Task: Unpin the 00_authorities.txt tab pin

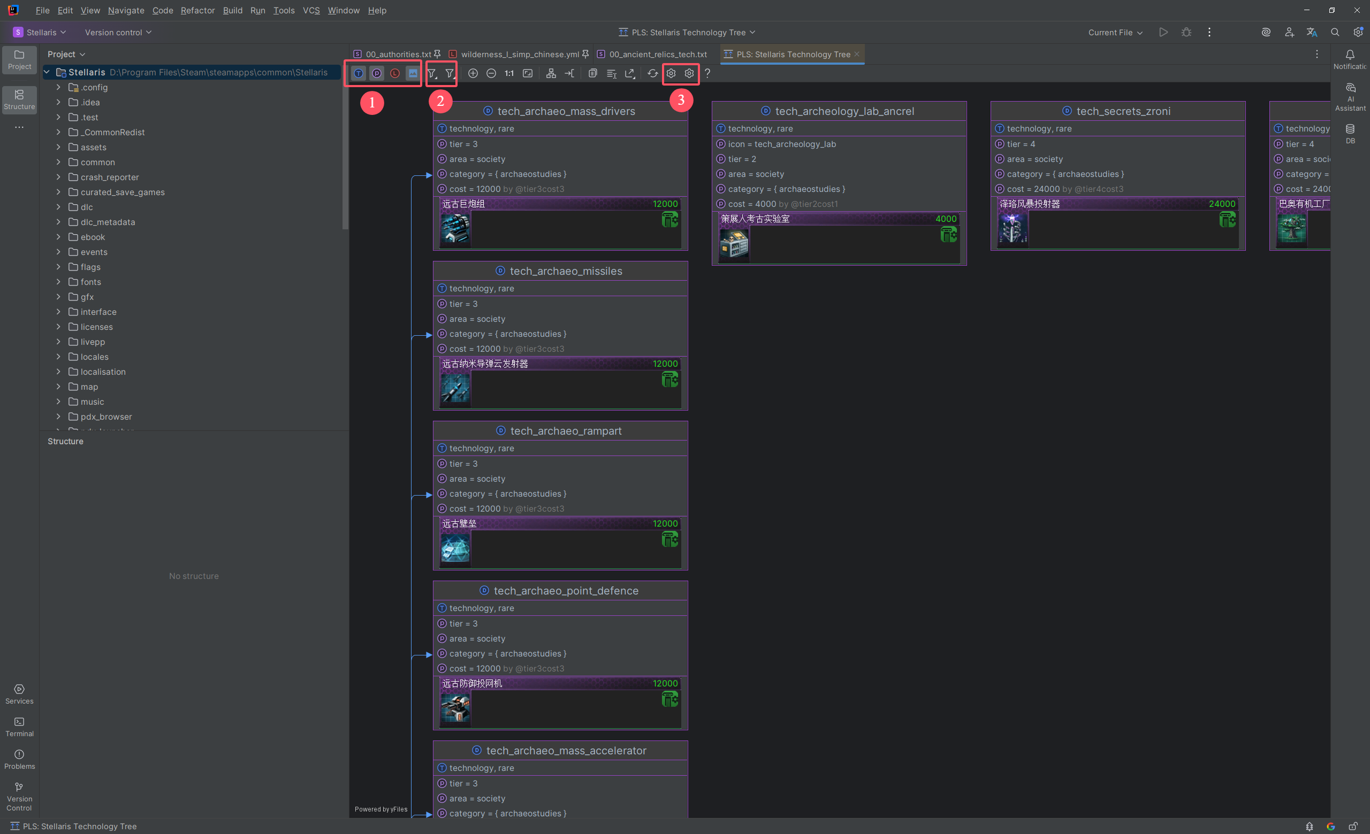Action: click(x=437, y=54)
